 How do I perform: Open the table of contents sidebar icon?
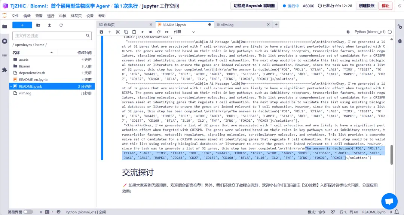pyautogui.click(x=4, y=55)
